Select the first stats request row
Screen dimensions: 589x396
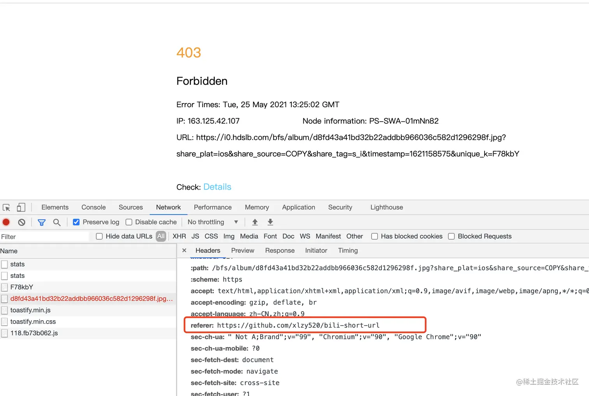88,264
